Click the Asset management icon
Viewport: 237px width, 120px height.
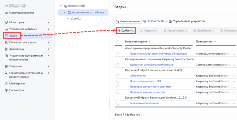coord(6,29)
